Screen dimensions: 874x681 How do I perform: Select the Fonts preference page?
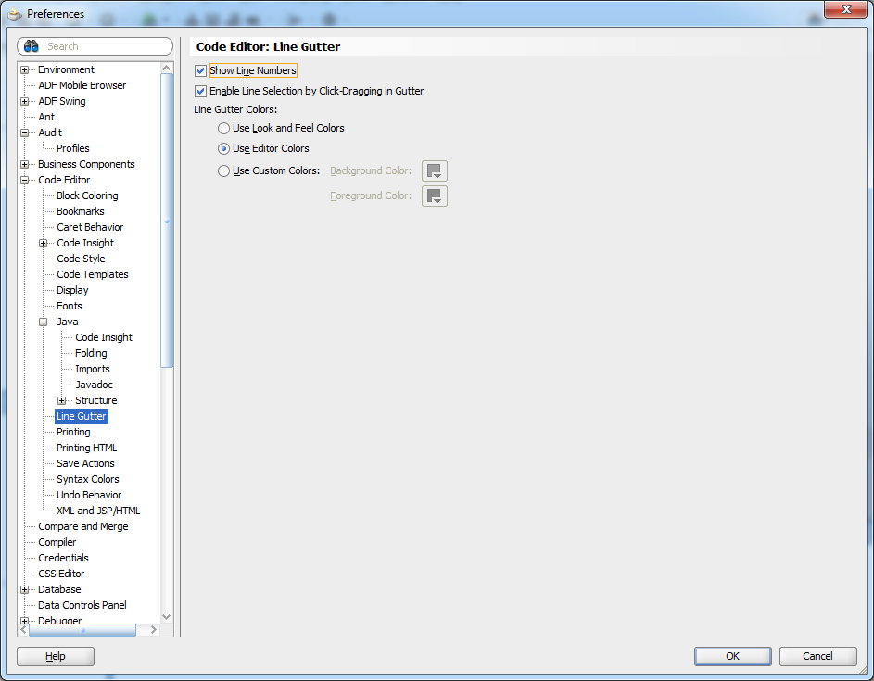click(69, 306)
